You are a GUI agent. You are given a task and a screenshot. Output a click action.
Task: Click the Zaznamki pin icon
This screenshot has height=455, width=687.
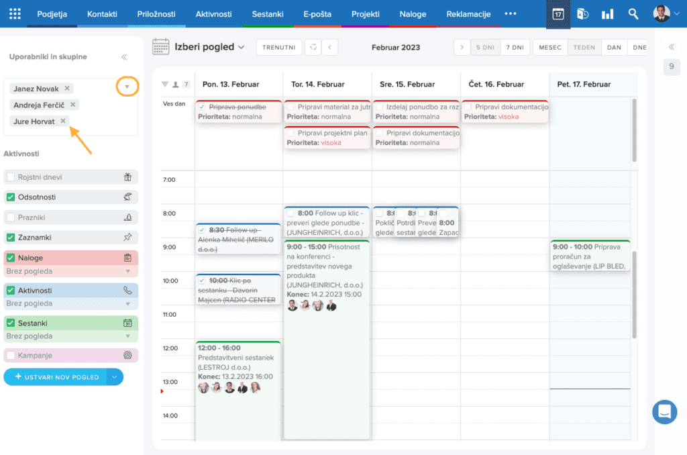[x=127, y=237]
